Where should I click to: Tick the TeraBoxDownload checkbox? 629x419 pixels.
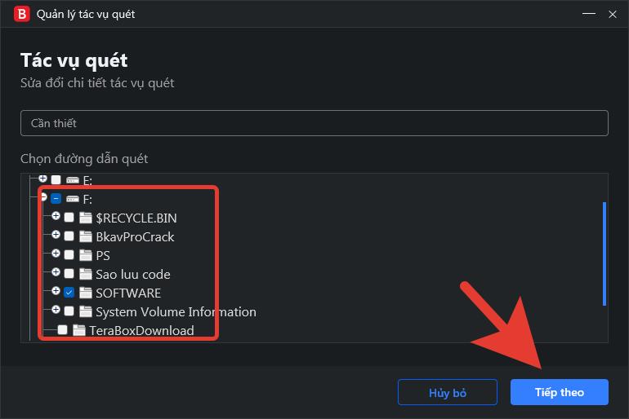[x=63, y=330]
